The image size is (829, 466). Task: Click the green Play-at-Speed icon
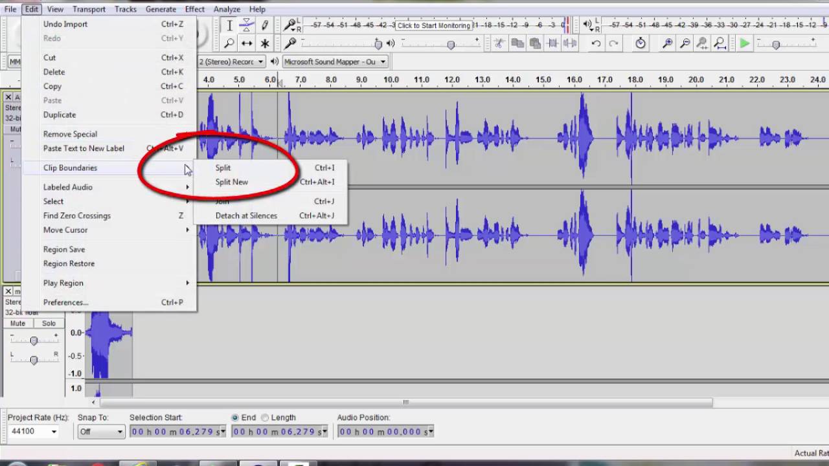745,43
